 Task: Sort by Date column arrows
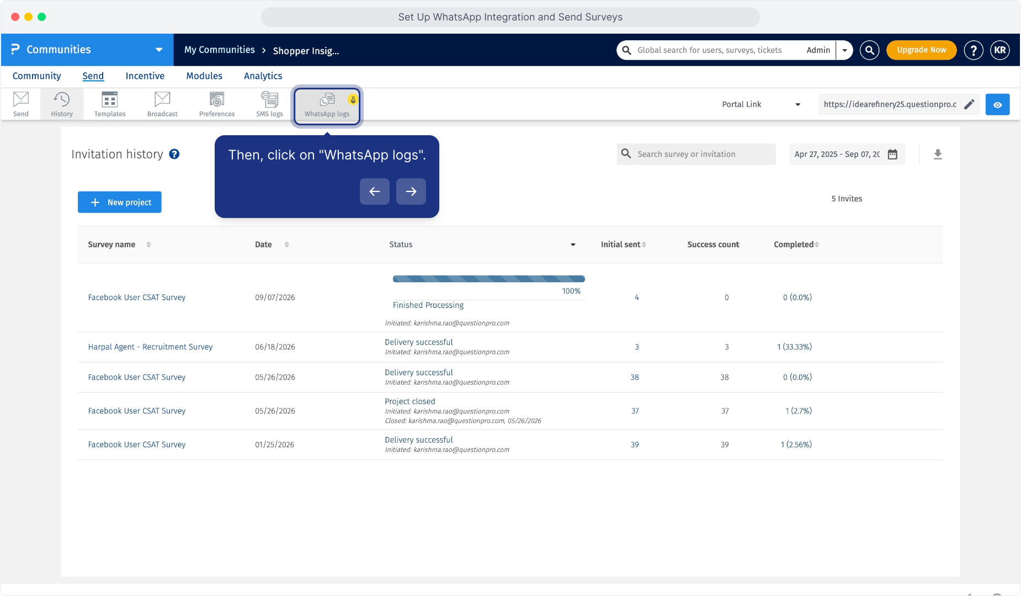[286, 244]
